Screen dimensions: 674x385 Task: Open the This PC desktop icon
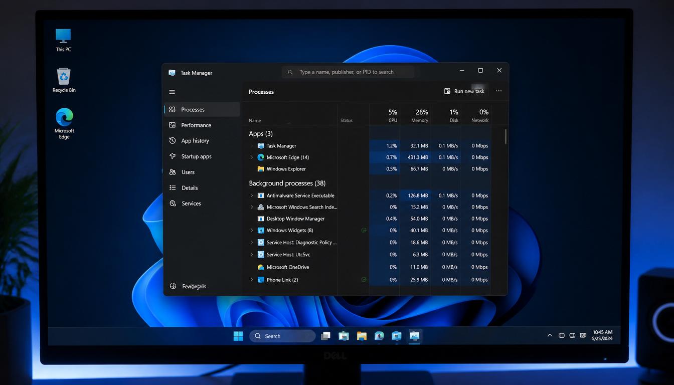coord(63,40)
